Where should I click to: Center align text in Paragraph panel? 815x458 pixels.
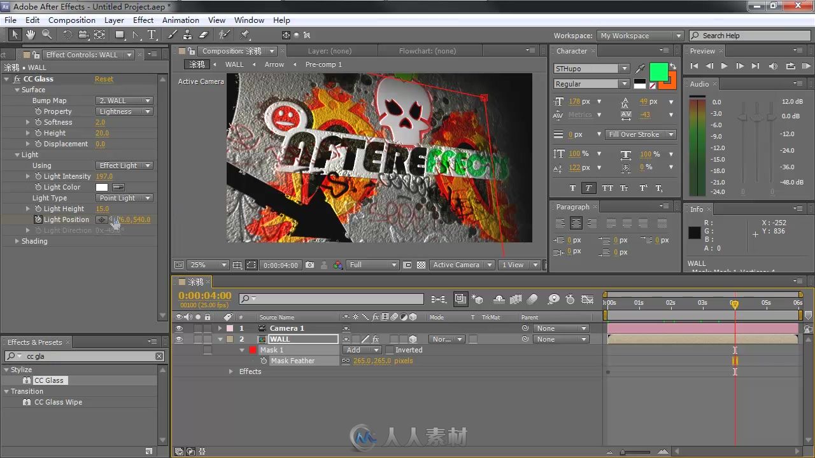(576, 223)
